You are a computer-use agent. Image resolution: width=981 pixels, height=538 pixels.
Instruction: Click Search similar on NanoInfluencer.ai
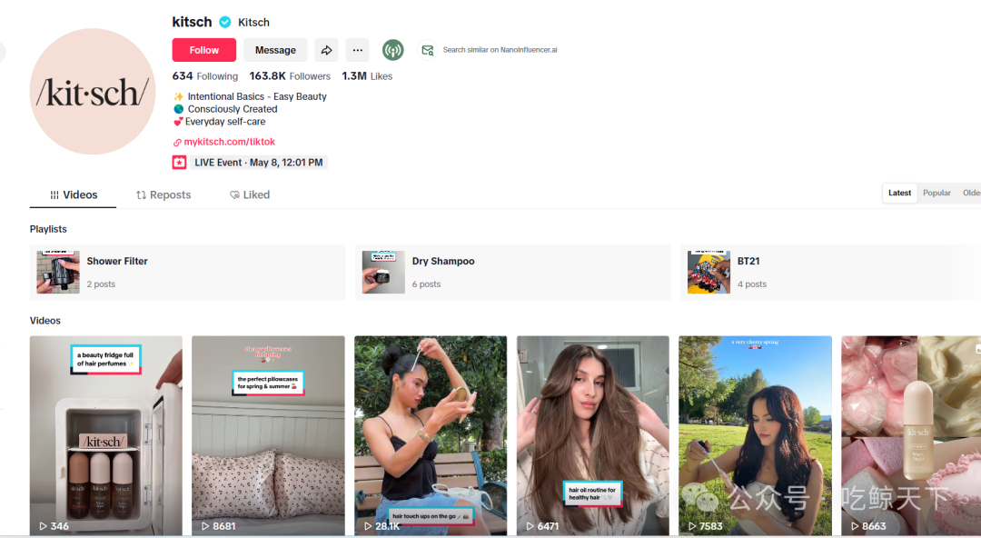tap(500, 50)
